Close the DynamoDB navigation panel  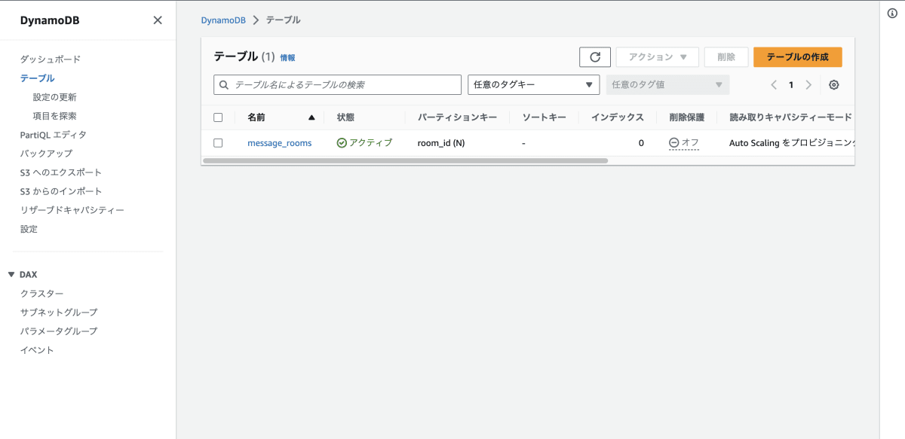point(158,20)
